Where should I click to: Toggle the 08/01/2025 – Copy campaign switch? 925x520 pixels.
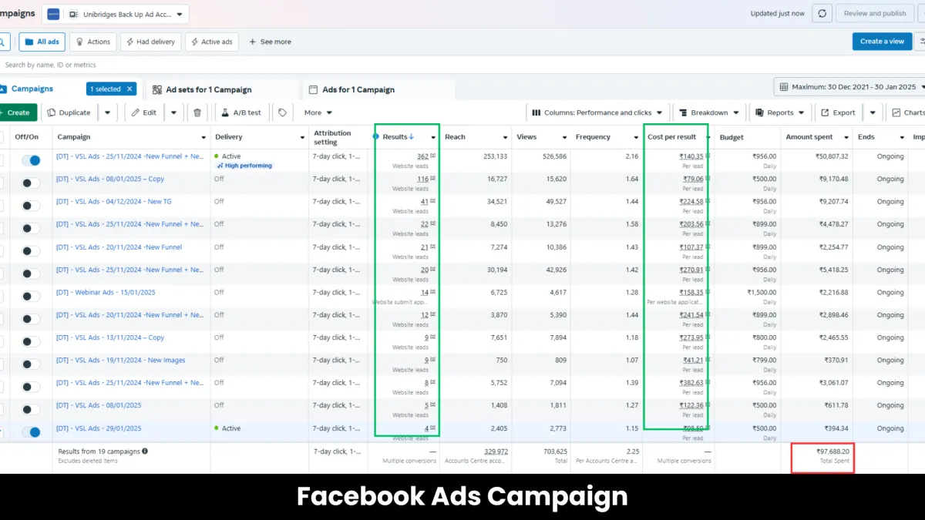(x=31, y=183)
